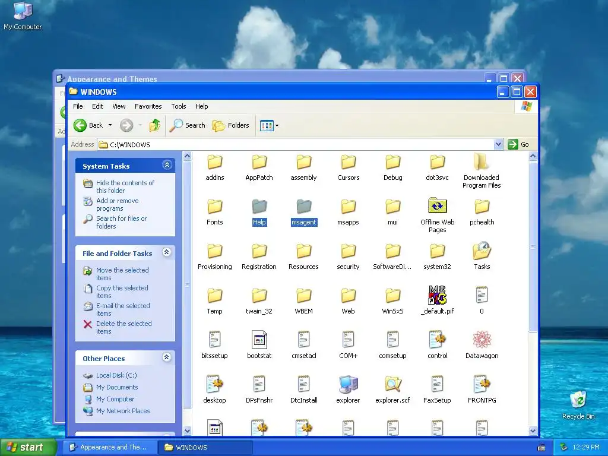The width and height of the screenshot is (608, 456).
Task: Select My Computer desktop icon
Action: click(x=23, y=16)
